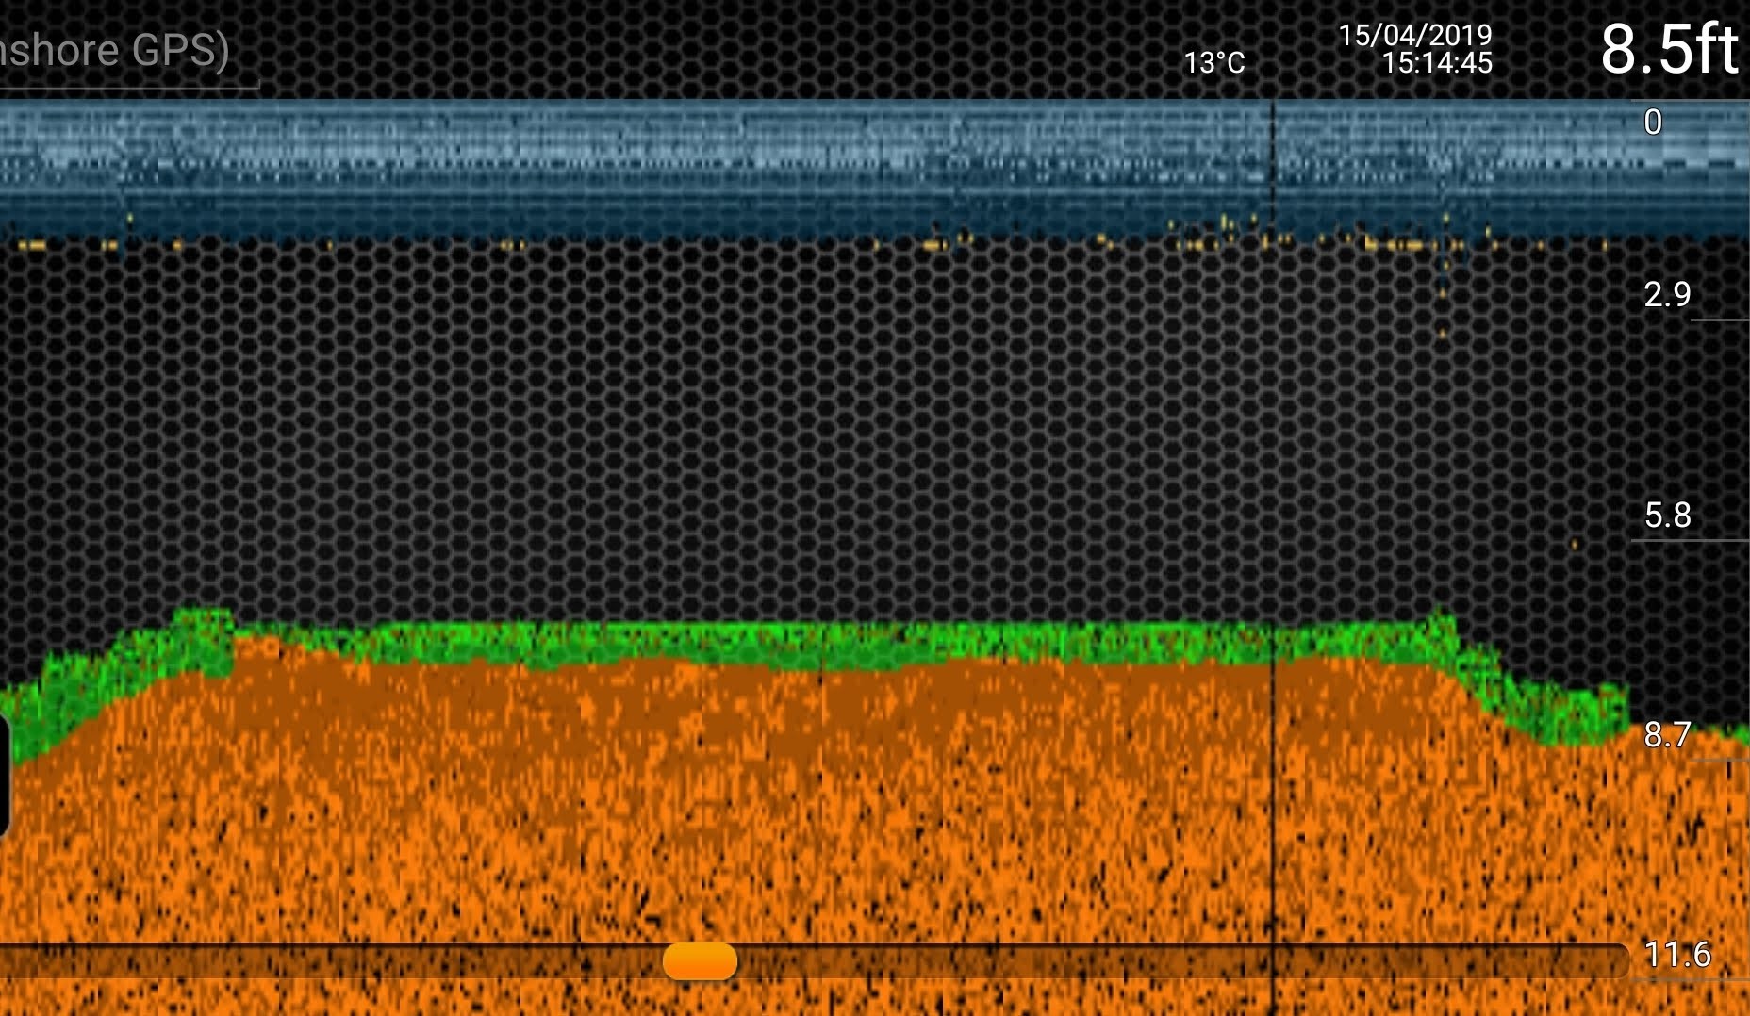Viewport: 1750px width, 1016px height.
Task: Select the 2.9 depth scale marker
Action: tap(1667, 295)
